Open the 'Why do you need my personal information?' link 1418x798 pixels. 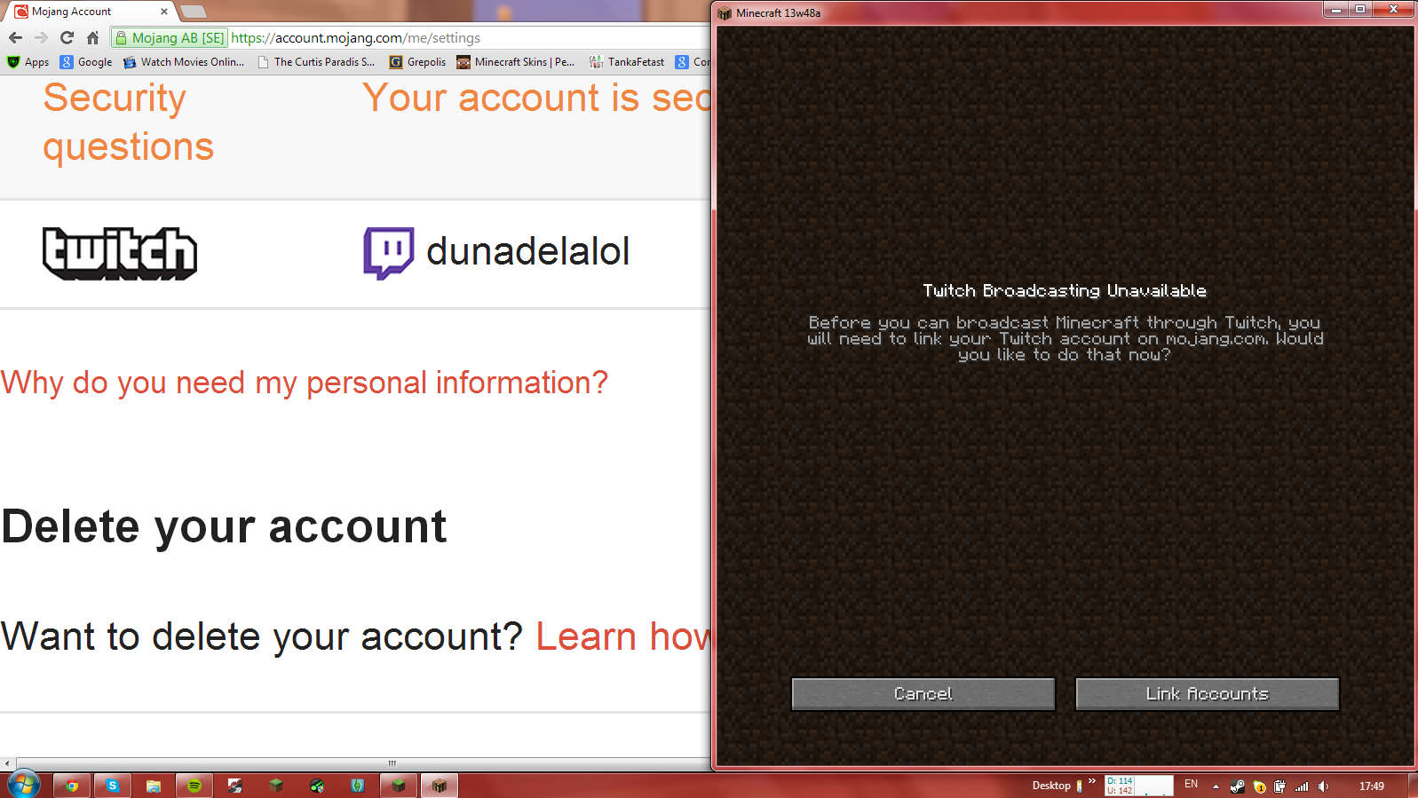pyautogui.click(x=305, y=383)
